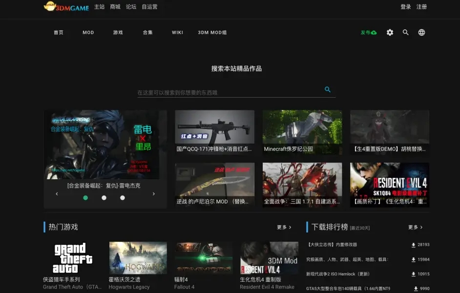Viewport: 460px width, 293px height.
Task: Go to 商城 in top bar
Action: 115,7
